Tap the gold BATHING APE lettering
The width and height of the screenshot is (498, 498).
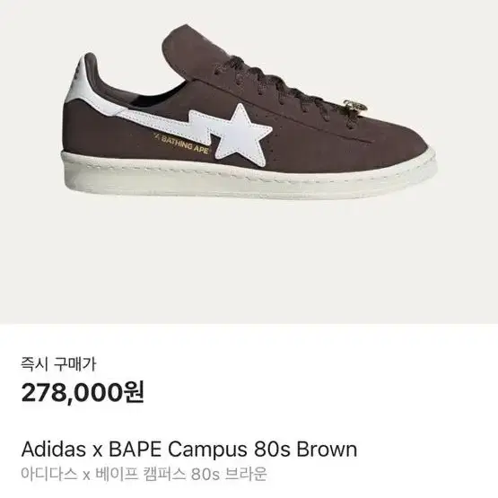[x=181, y=144]
